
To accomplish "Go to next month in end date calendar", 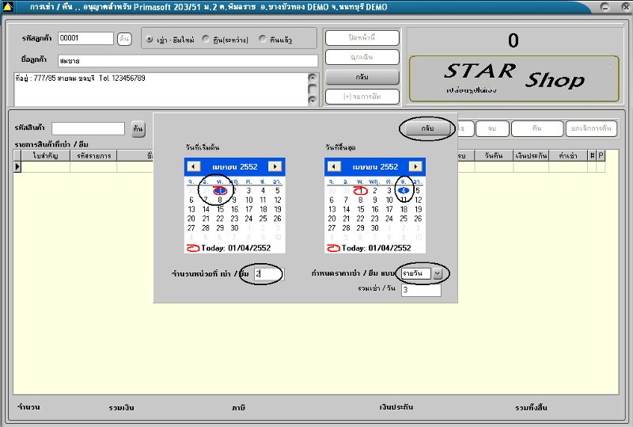I will pos(415,166).
